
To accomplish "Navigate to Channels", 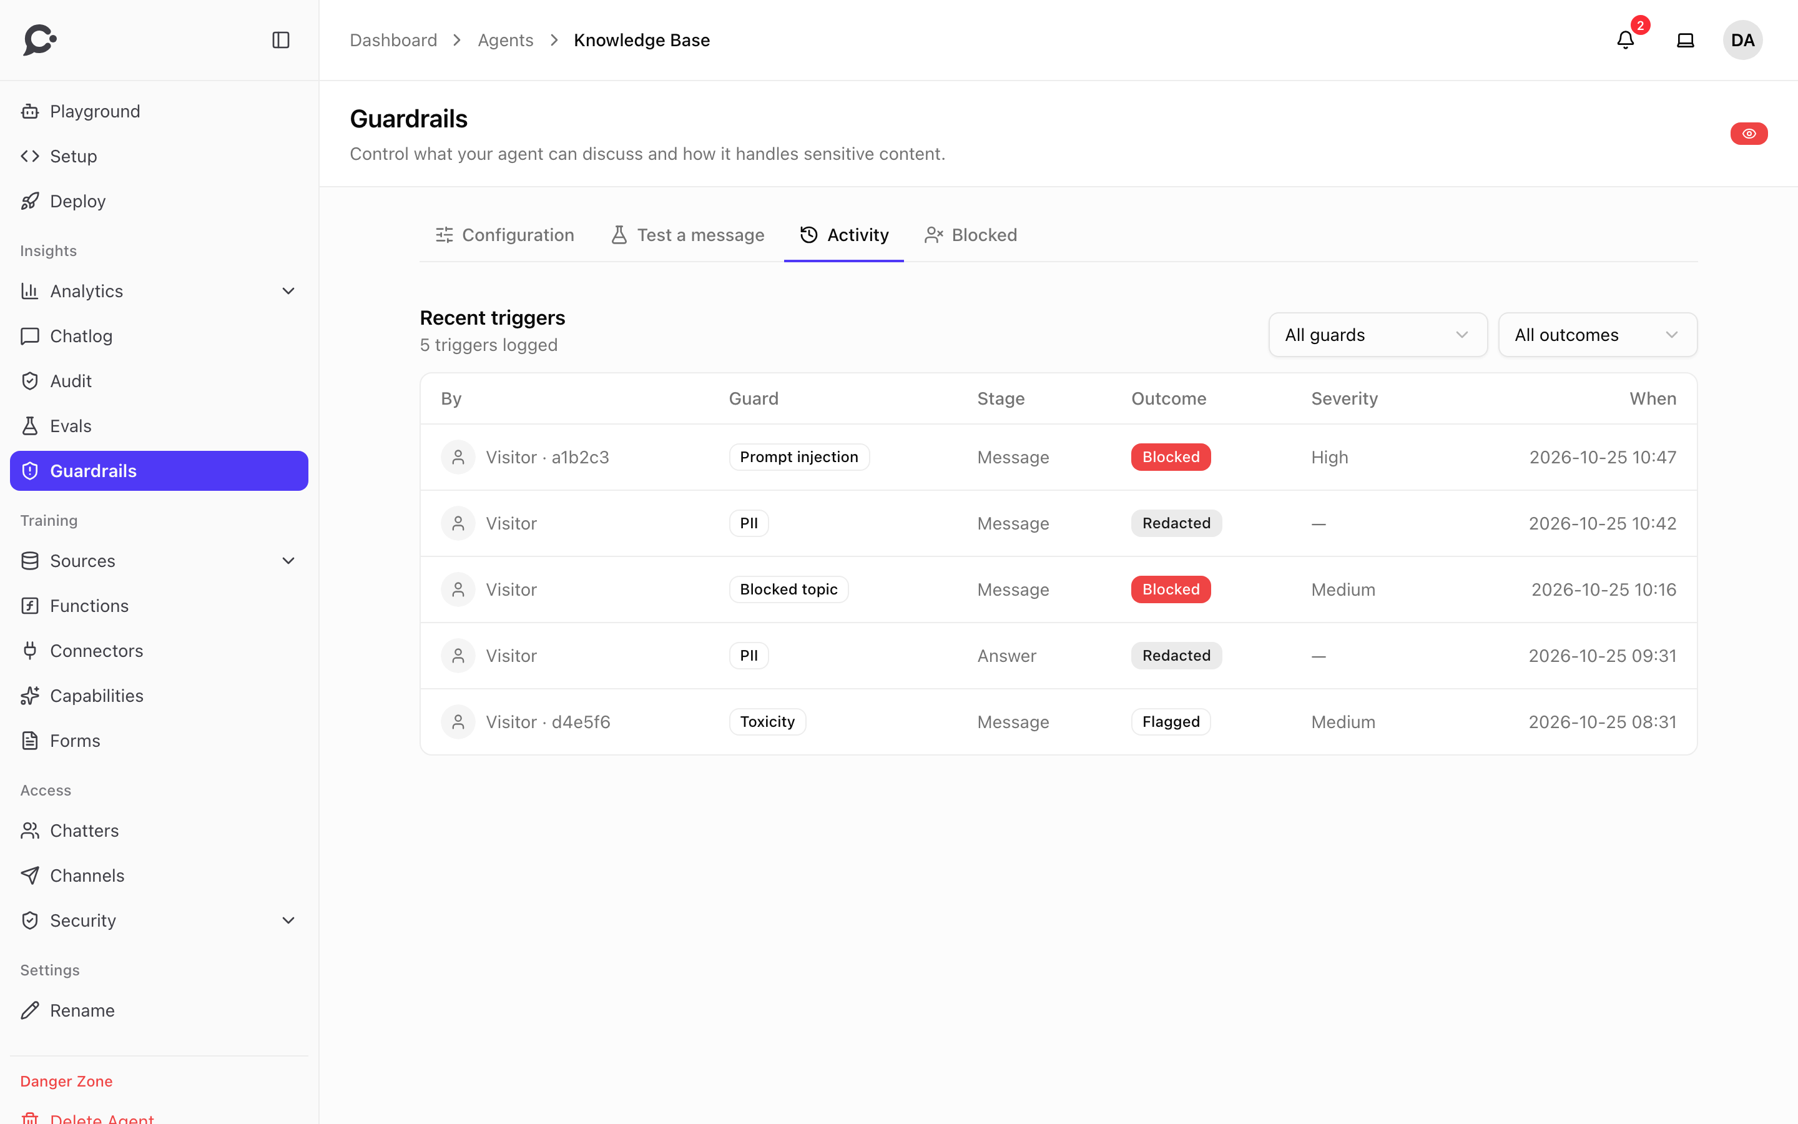I will tap(159, 875).
